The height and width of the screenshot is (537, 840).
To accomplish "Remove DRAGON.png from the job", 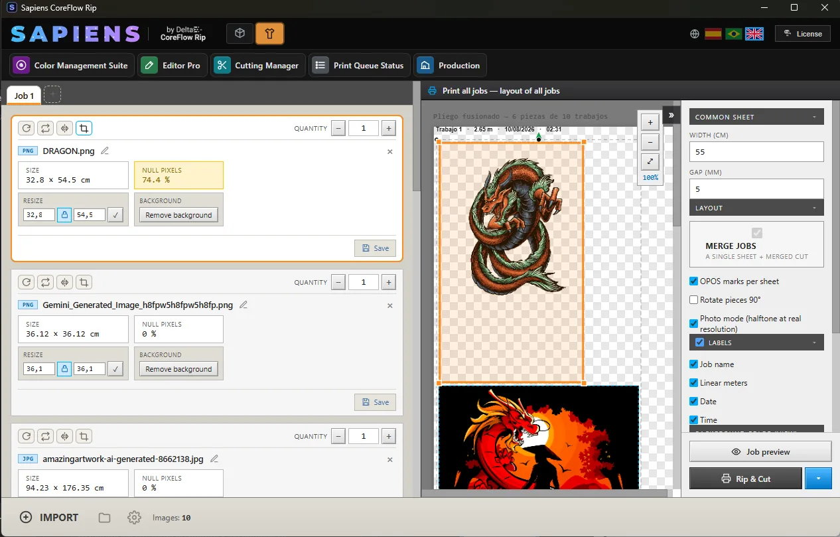I will tap(390, 152).
